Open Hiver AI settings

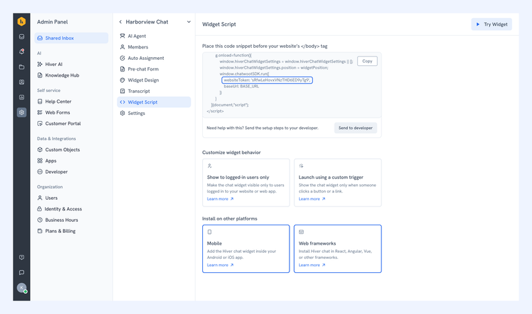(x=50, y=64)
